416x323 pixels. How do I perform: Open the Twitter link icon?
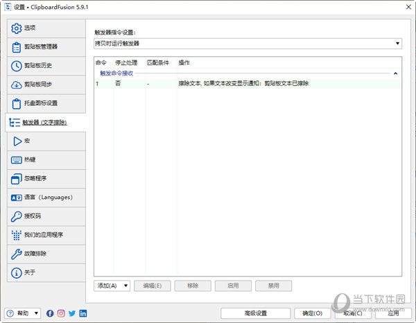[x=72, y=313]
